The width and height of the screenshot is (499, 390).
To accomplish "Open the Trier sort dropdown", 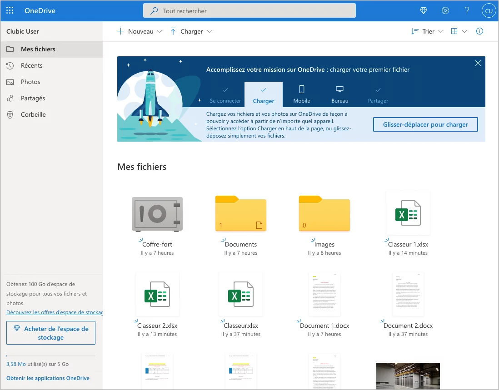I will click(x=427, y=31).
